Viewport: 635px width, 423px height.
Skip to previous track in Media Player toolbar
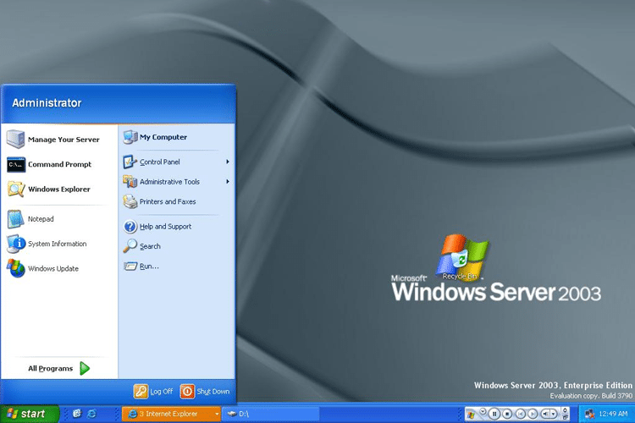pos(521,414)
